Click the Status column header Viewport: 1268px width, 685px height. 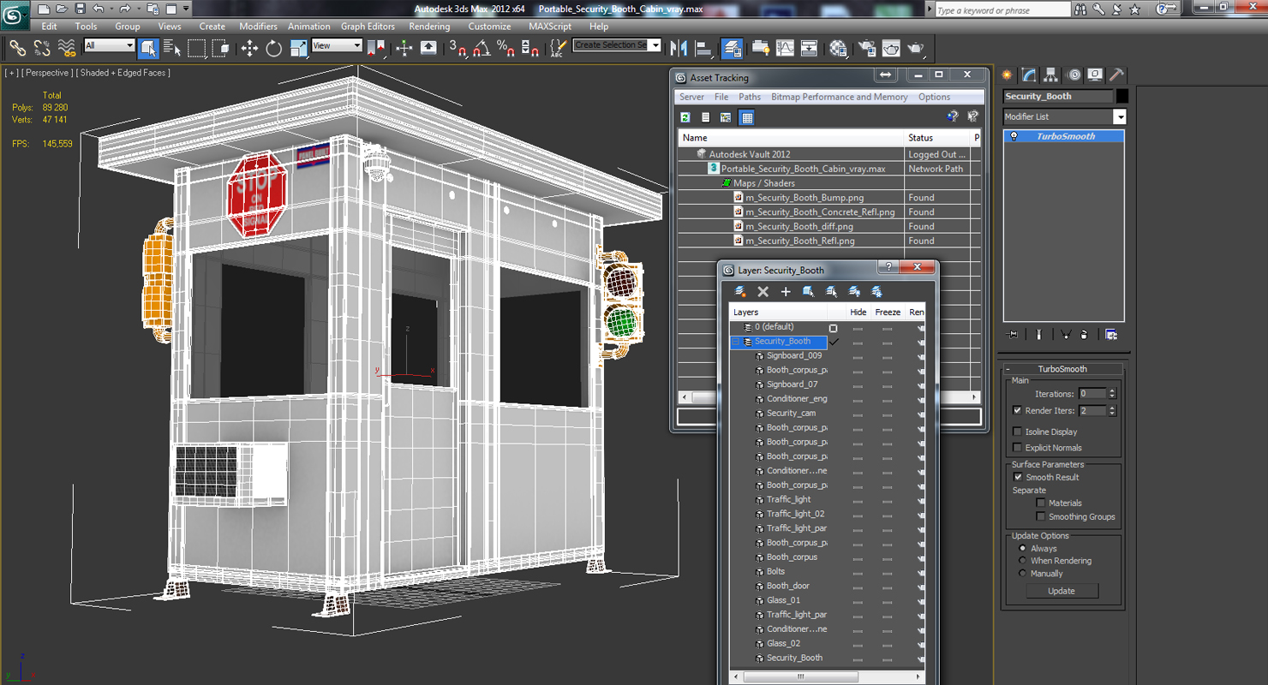[937, 138]
